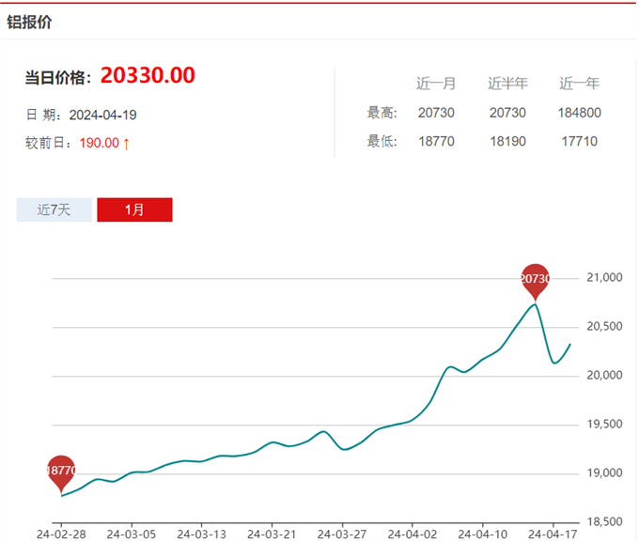Click the 24-03-13 x-axis date label
Screen dimensions: 639x542
pyautogui.click(x=201, y=534)
